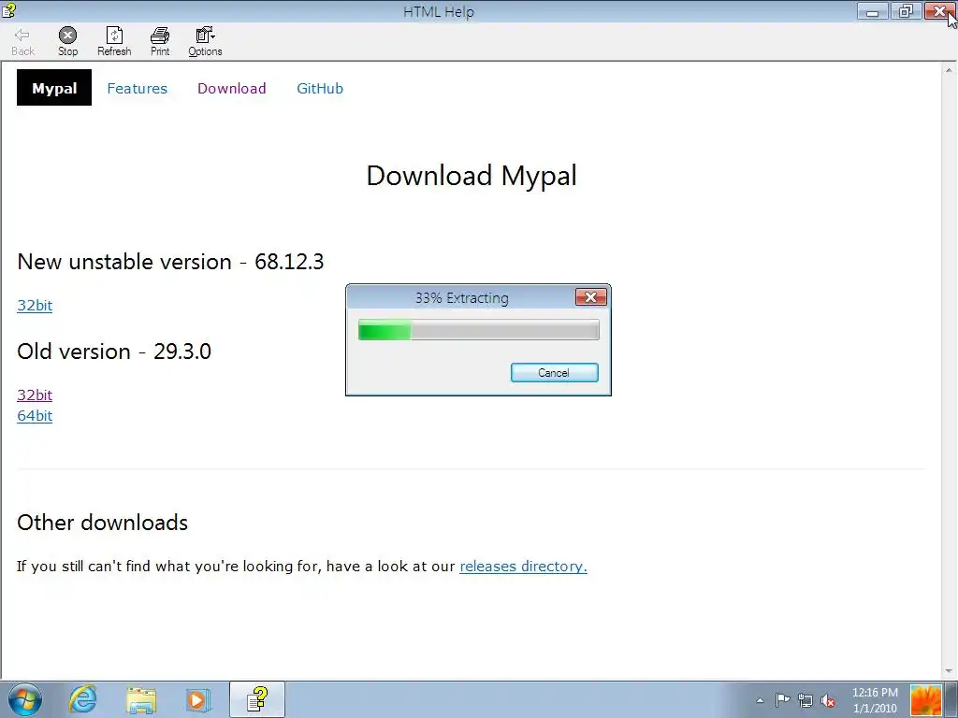Open Action Center flag icon
This screenshot has height=718, width=958.
(x=782, y=700)
